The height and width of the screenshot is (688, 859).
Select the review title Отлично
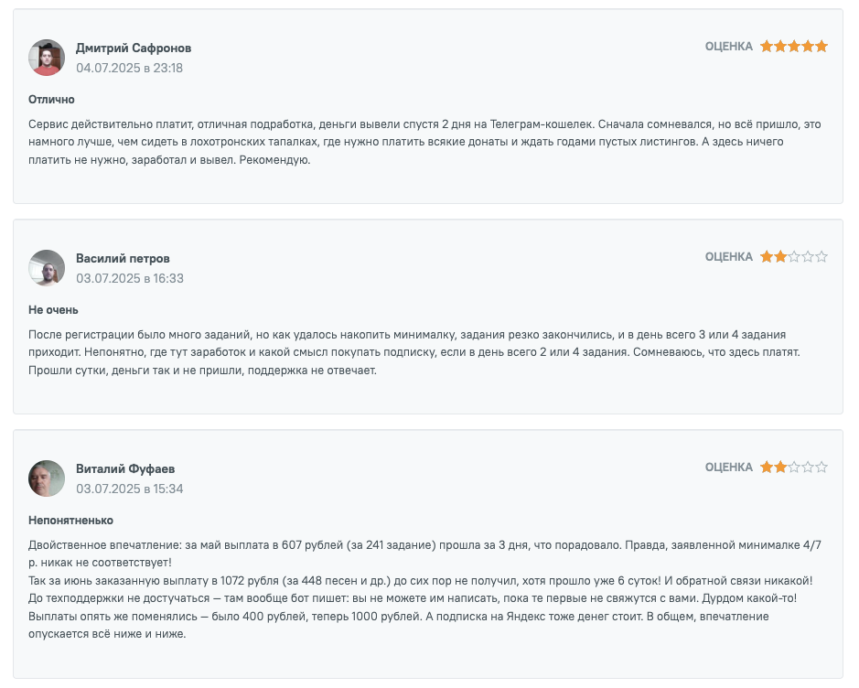point(51,99)
